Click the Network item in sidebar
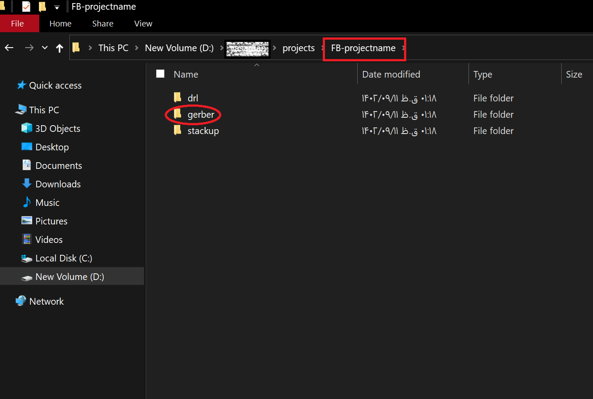Screen dimensions: 593x399 [x=46, y=302]
